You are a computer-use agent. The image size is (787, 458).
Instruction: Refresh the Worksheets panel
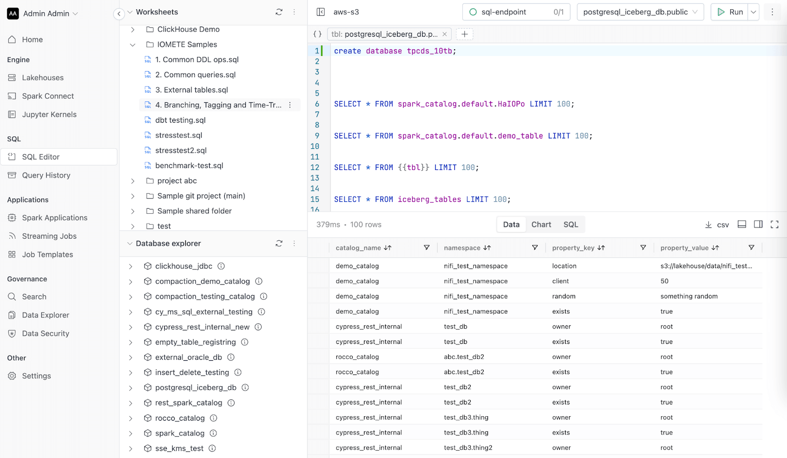[279, 12]
